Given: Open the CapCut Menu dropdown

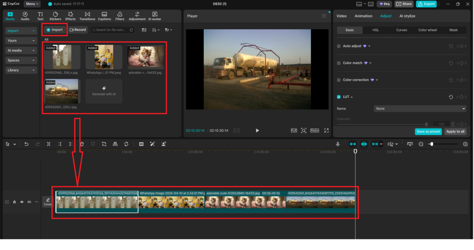Looking at the screenshot, I should (x=32, y=4).
